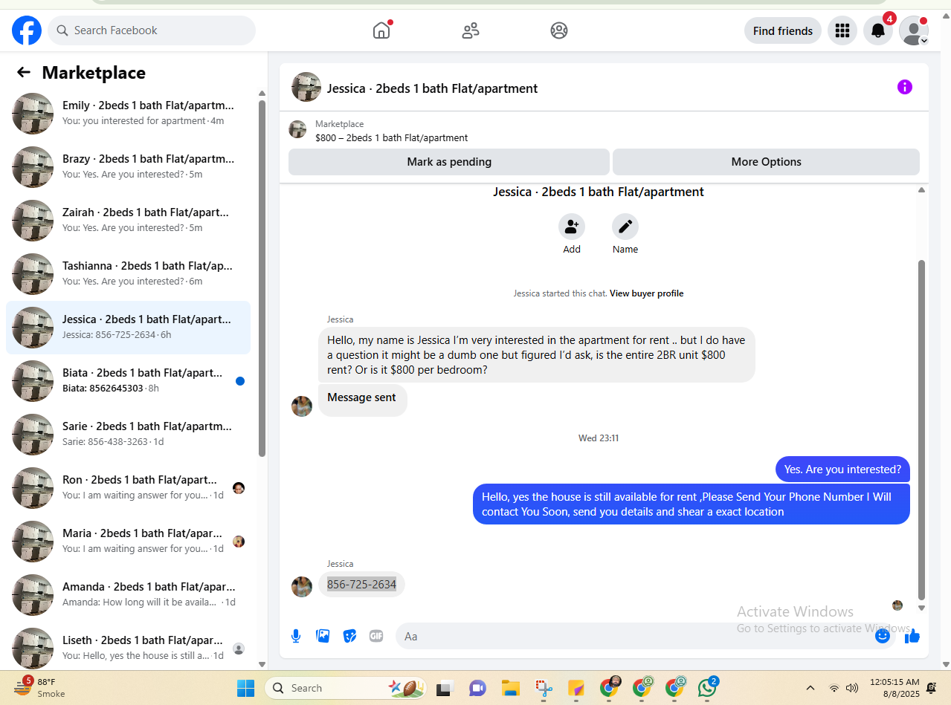951x705 pixels.
Task: Open More Options button
Action: 766,162
